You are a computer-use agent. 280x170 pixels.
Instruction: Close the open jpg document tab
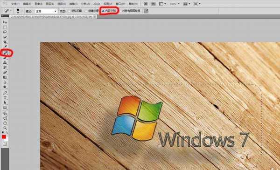(x=95, y=17)
